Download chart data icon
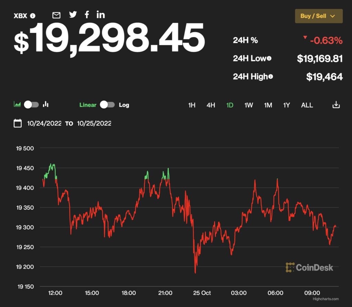352x307 pixels. 336,105
